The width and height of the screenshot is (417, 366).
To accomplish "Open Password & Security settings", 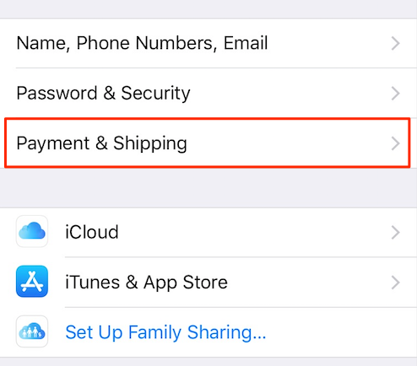I will (x=208, y=93).
